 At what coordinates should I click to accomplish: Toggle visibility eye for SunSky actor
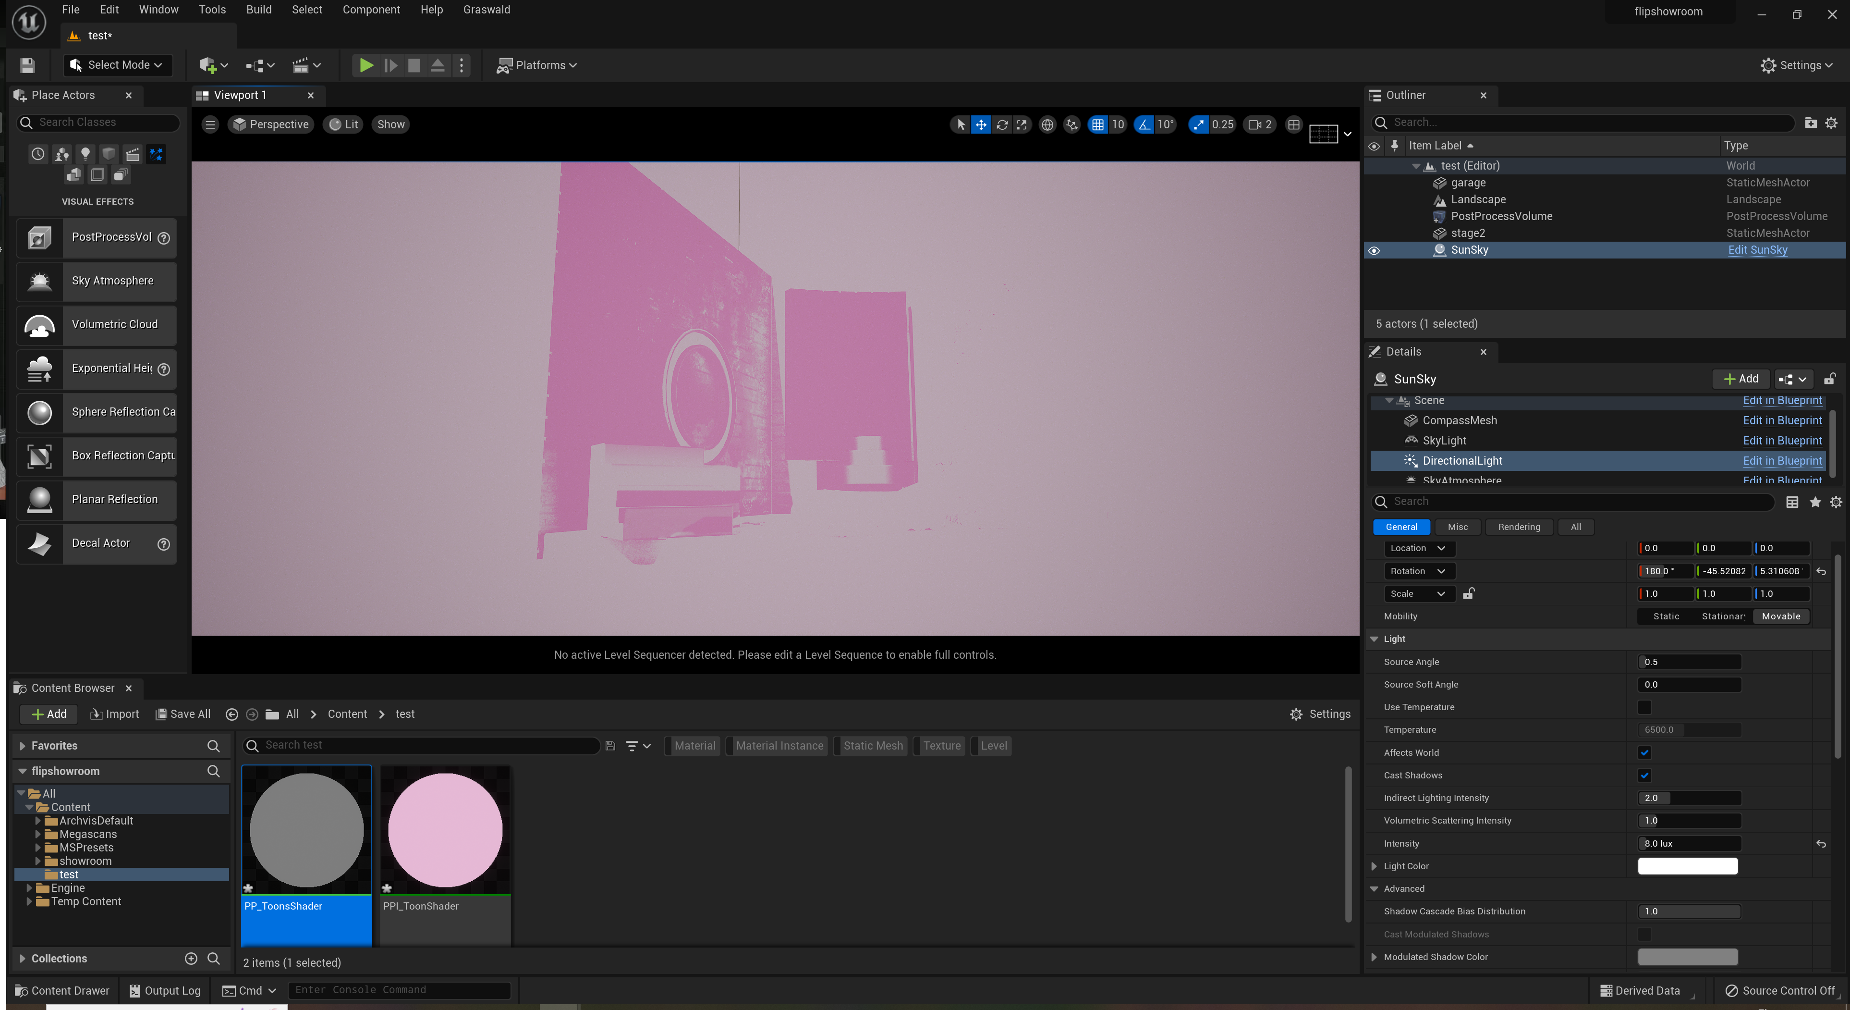point(1374,251)
